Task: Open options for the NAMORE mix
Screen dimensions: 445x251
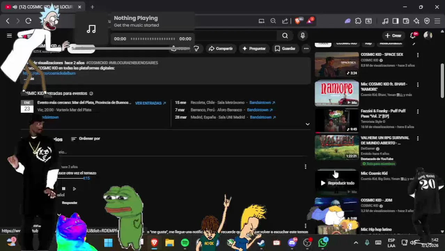Action: 417,85
